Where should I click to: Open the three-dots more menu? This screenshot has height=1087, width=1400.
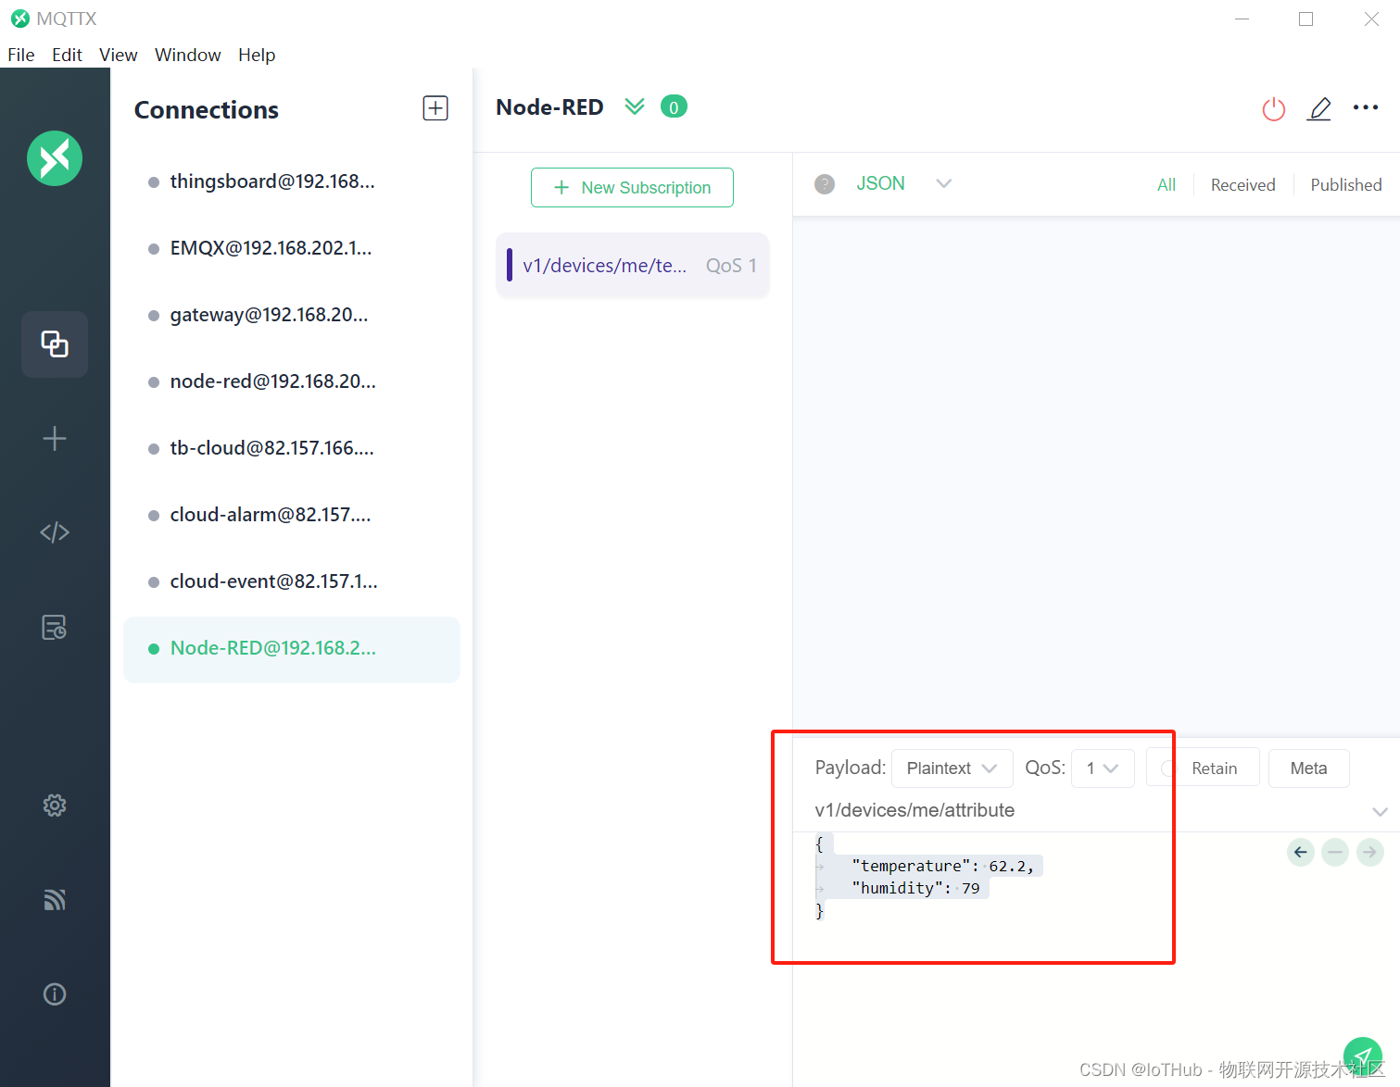pyautogui.click(x=1366, y=107)
